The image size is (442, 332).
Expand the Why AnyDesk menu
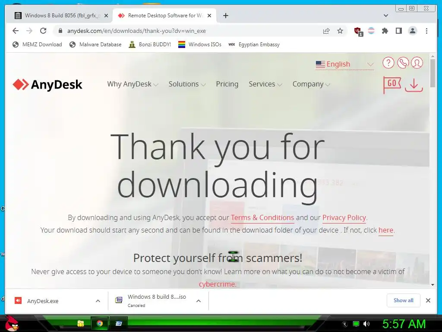tap(133, 84)
